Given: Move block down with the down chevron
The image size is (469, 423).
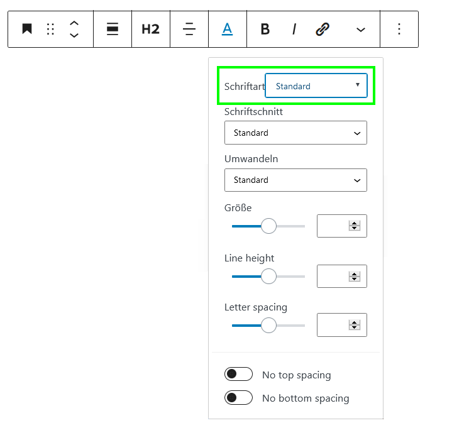Looking at the screenshot, I should (74, 35).
